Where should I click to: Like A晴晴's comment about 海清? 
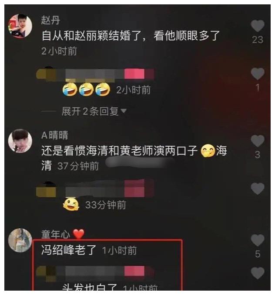[x=258, y=141]
